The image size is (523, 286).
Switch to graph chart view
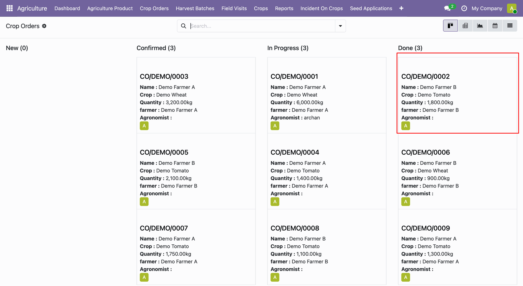[480, 26]
